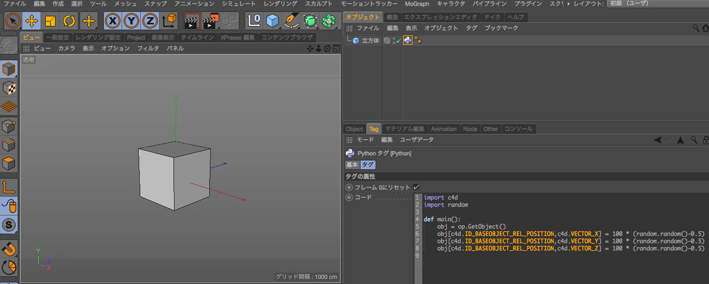
Task: Select Texture mode checkered cube icon
Action: (9, 88)
